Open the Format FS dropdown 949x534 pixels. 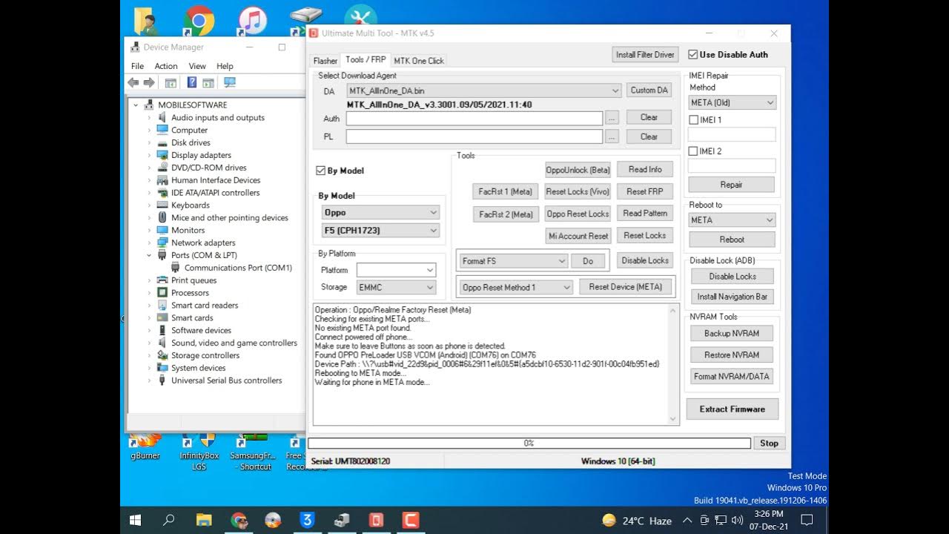[513, 261]
